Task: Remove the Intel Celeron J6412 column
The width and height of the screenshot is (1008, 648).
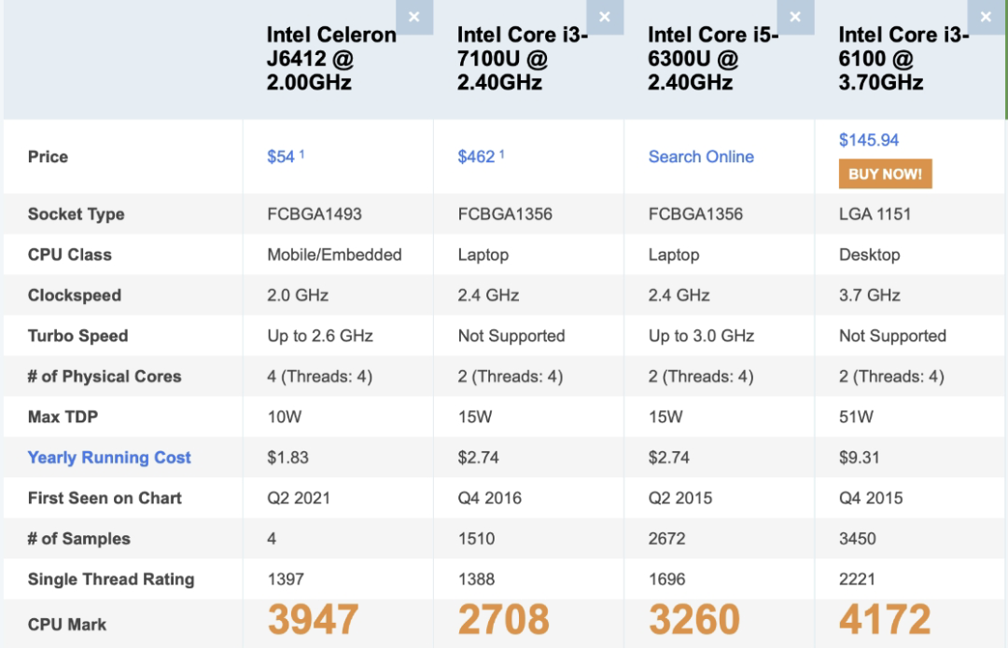Action: pyautogui.click(x=414, y=17)
